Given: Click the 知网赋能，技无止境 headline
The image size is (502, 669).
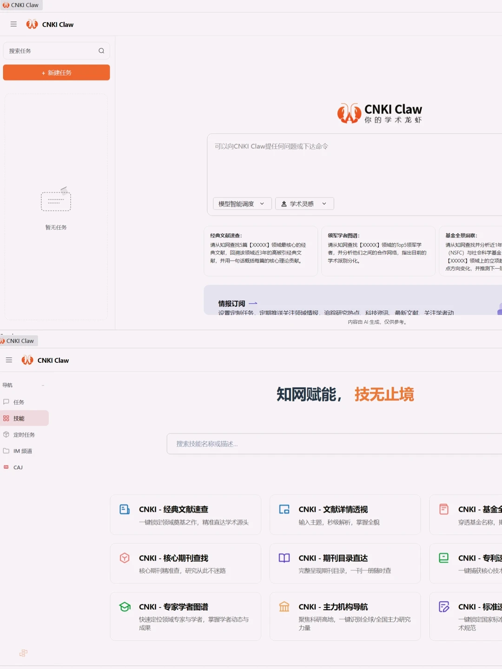Looking at the screenshot, I should point(345,394).
